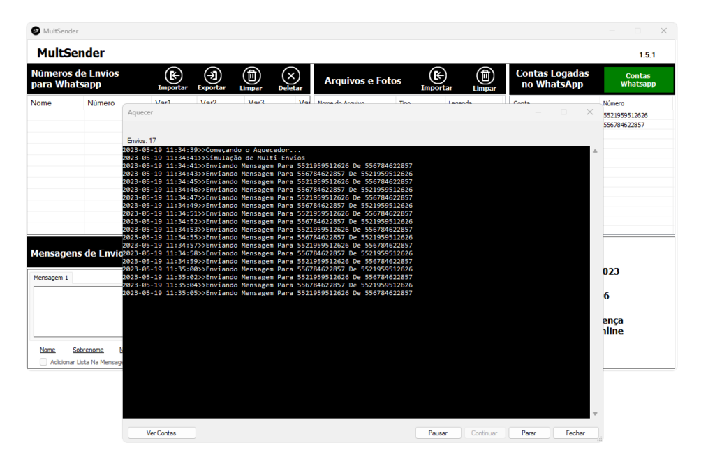Click the Deletar icon

[x=290, y=80]
